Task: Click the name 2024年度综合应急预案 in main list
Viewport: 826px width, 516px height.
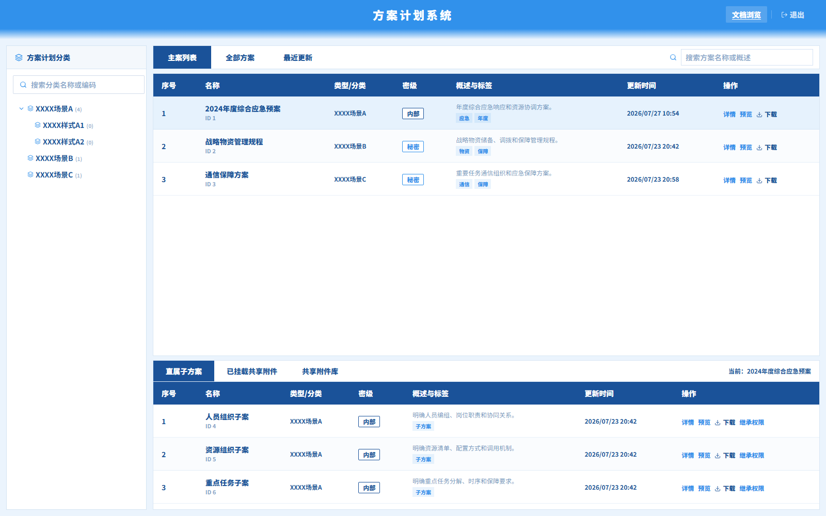Action: tap(243, 109)
